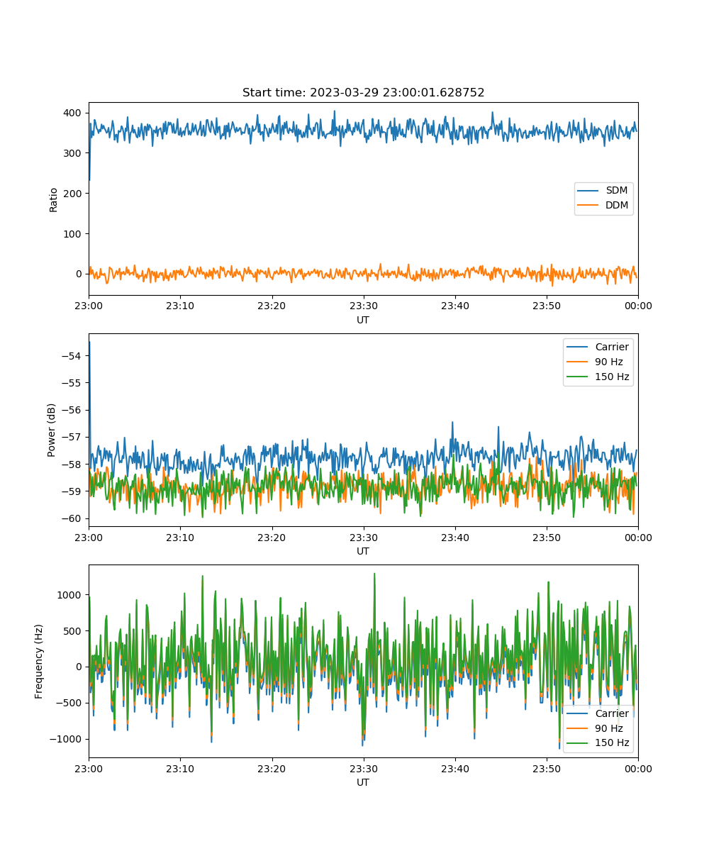This screenshot has width=709, height=851.
Task: Click UT label under the Frequency plot
Action: [x=363, y=783]
